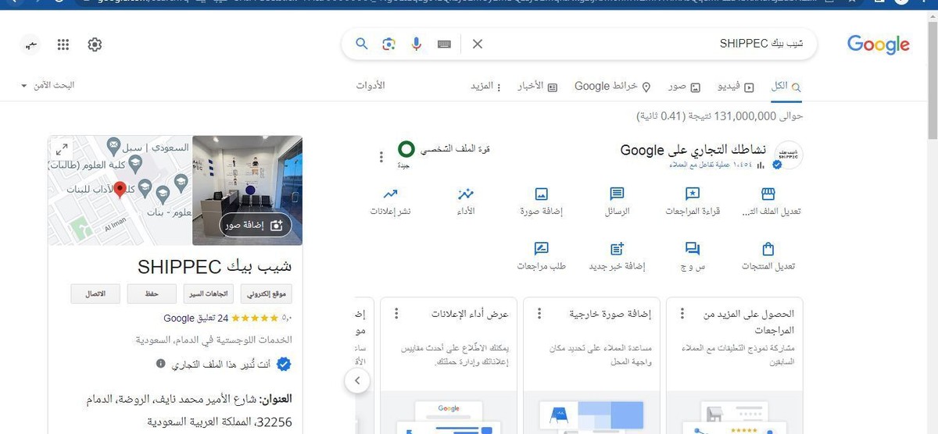Click the carousel previous arrow button
Image resolution: width=938 pixels, height=434 pixels.
point(357,381)
